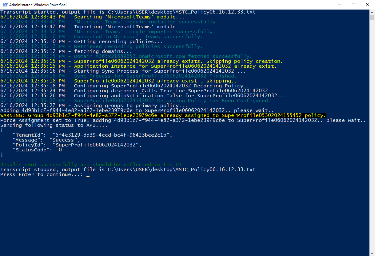Click the 'Transcript started' output line
375x256 pixels.
coord(128,12)
